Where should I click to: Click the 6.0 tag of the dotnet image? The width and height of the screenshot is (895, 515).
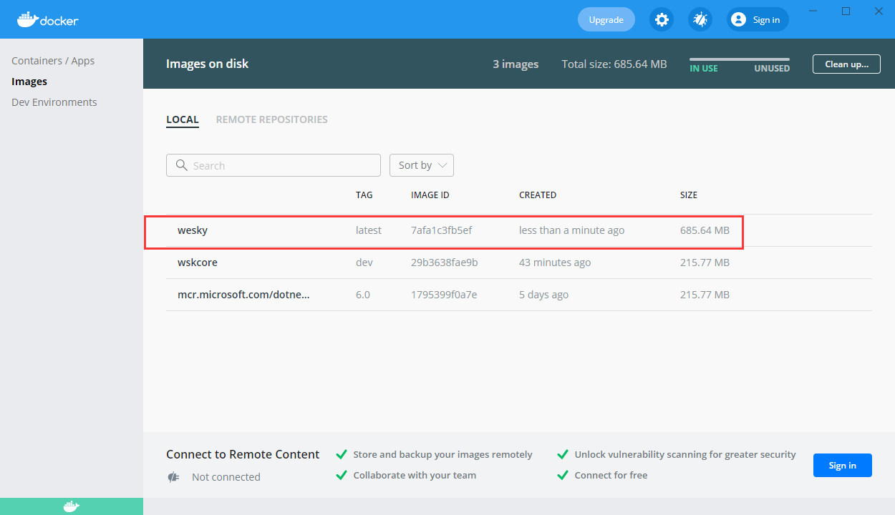(363, 295)
